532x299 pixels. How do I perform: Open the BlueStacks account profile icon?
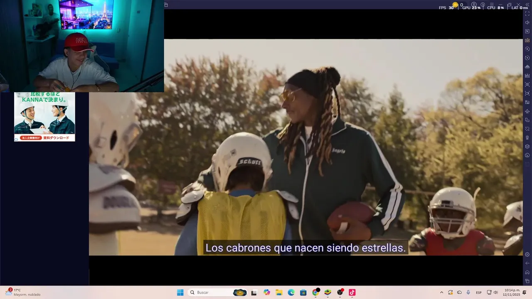(x=474, y=5)
